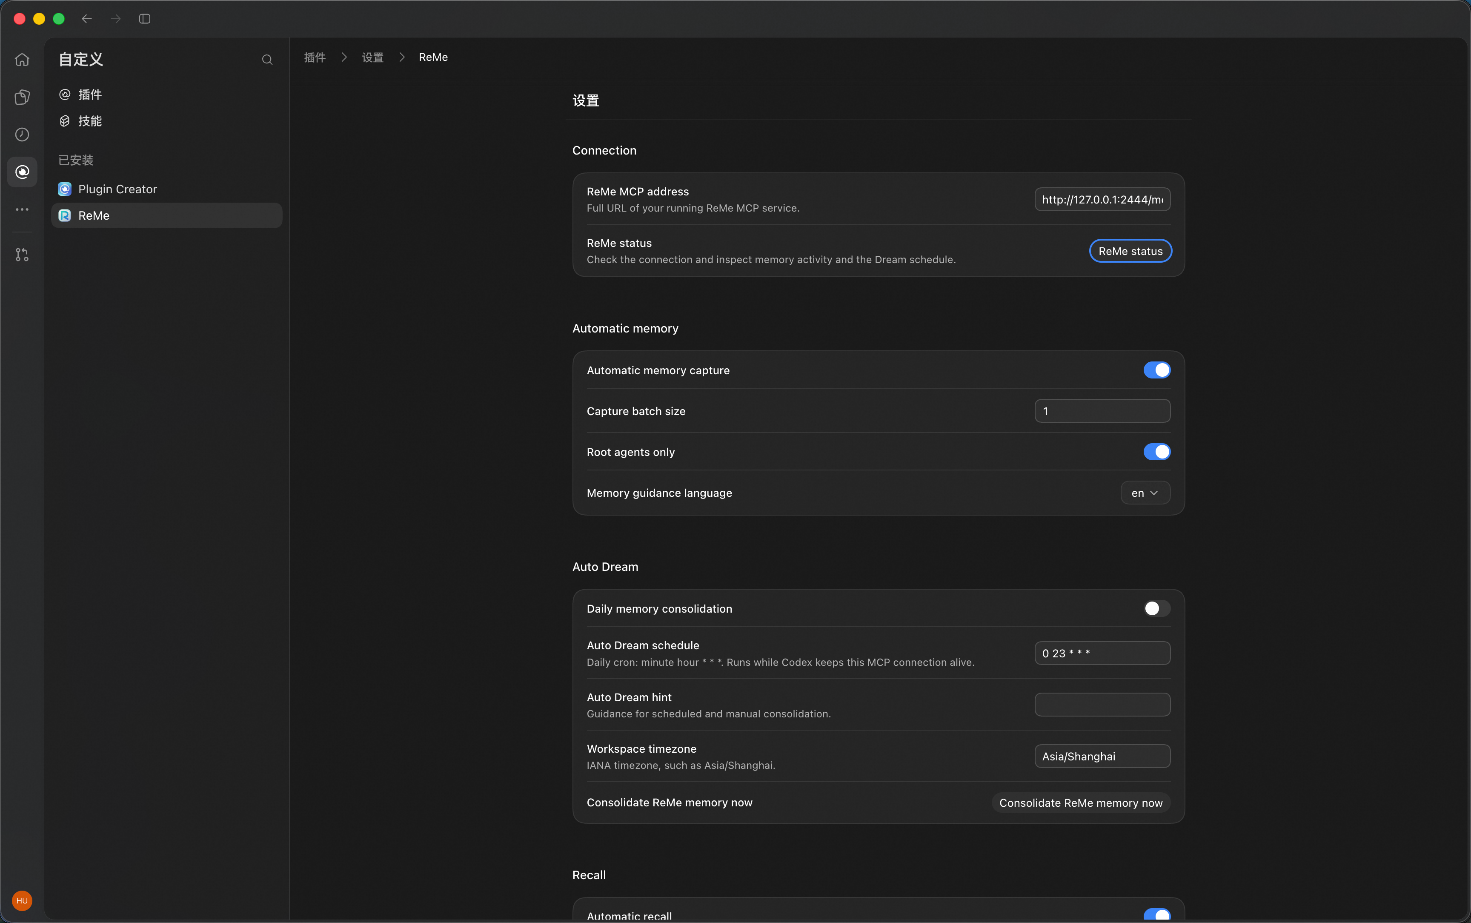Select ReMe in the installed list
The image size is (1471, 923).
[x=166, y=215]
